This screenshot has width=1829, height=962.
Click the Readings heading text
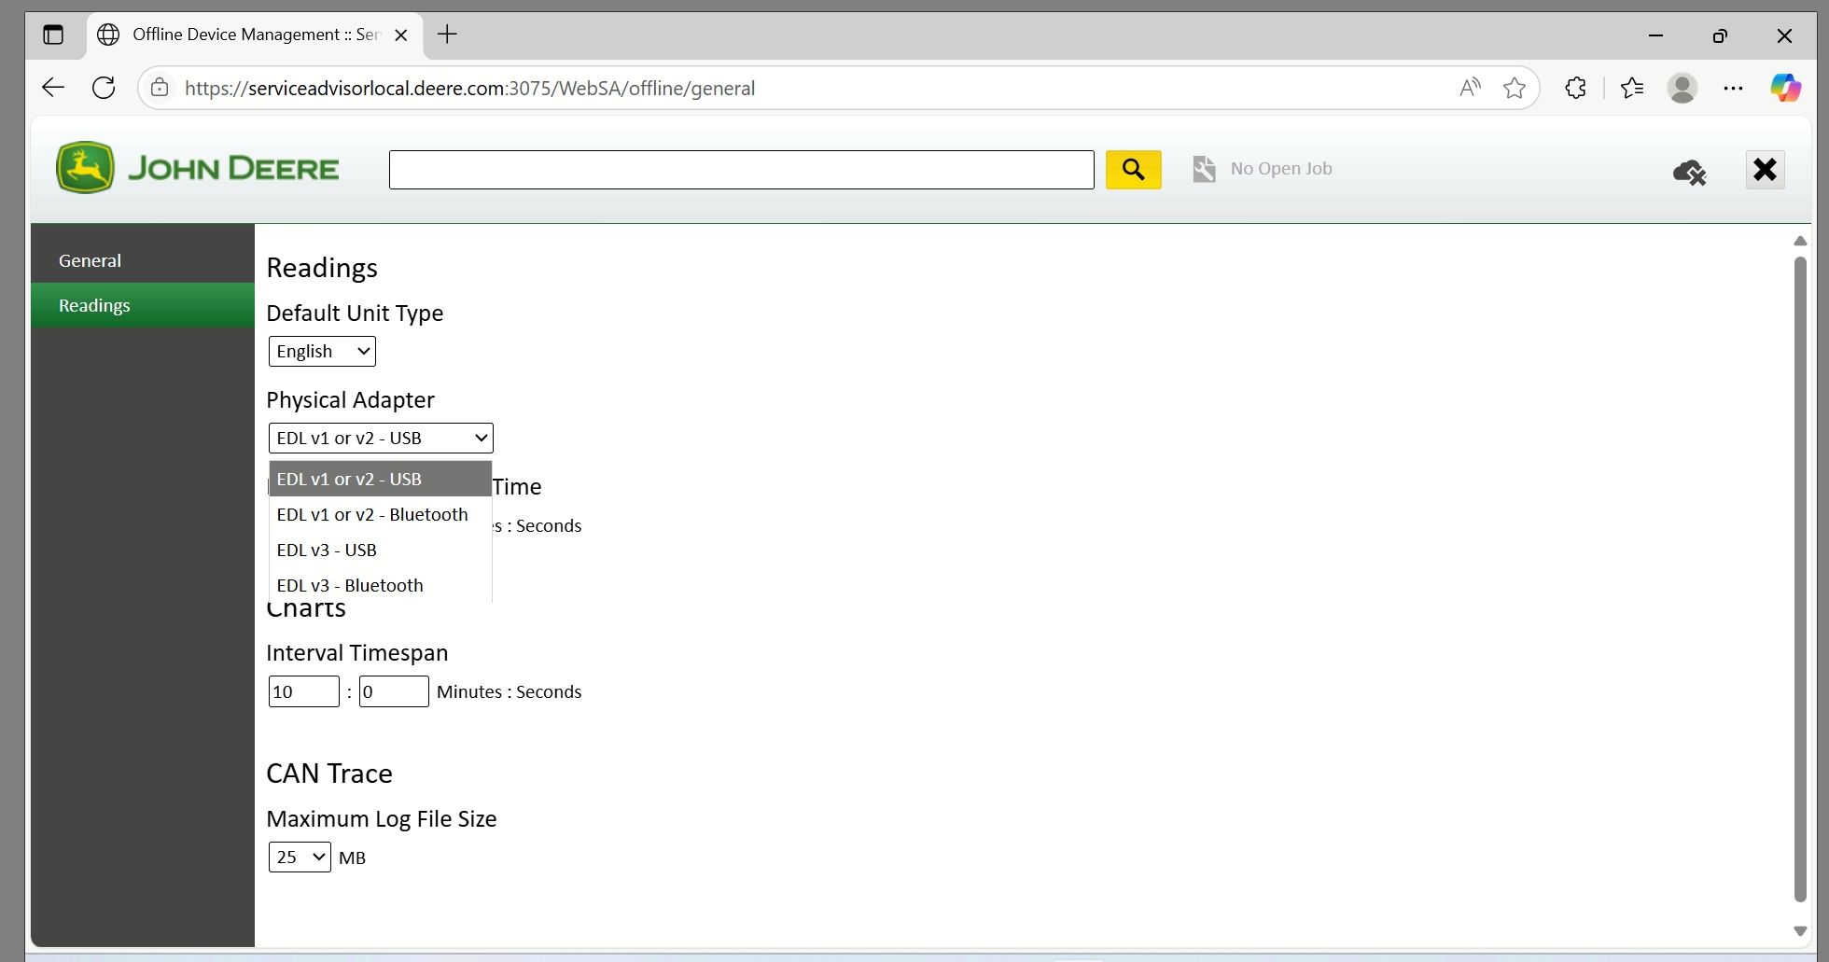coord(322,268)
